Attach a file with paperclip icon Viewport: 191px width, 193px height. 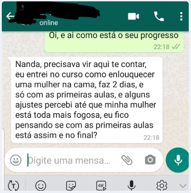click(x=127, y=160)
